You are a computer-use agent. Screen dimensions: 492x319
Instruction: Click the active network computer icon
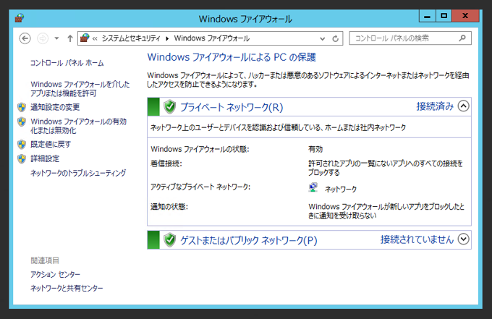point(313,187)
